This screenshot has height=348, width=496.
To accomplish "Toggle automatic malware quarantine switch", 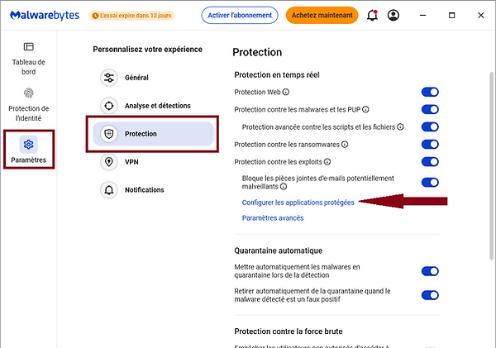I will click(x=430, y=271).
